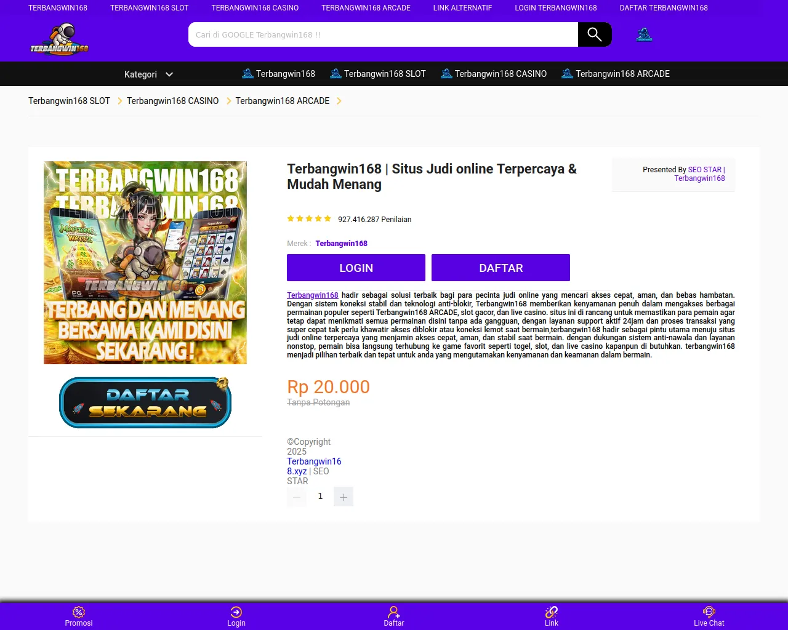The image size is (788, 630).
Task: Increase quantity with the plus button
Action: coord(344,496)
